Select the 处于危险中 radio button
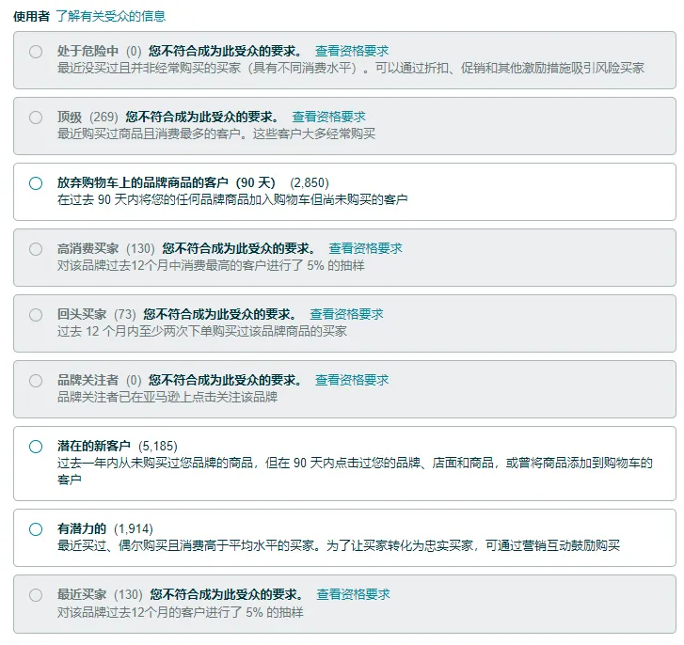This screenshot has width=684, height=645. coord(36,52)
